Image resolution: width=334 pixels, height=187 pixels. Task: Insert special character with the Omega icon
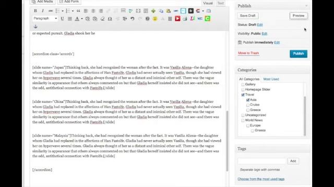110,19
